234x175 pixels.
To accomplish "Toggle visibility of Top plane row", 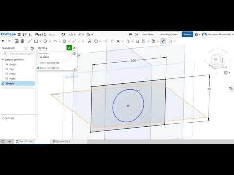I will [x=7, y=69].
